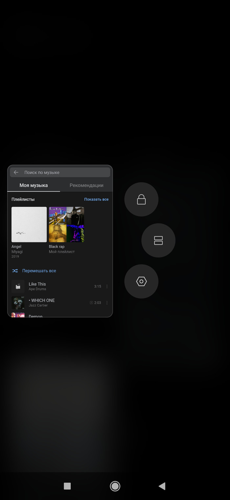Click the Показать все link
Image resolution: width=230 pixels, height=500 pixels.
[x=96, y=199]
